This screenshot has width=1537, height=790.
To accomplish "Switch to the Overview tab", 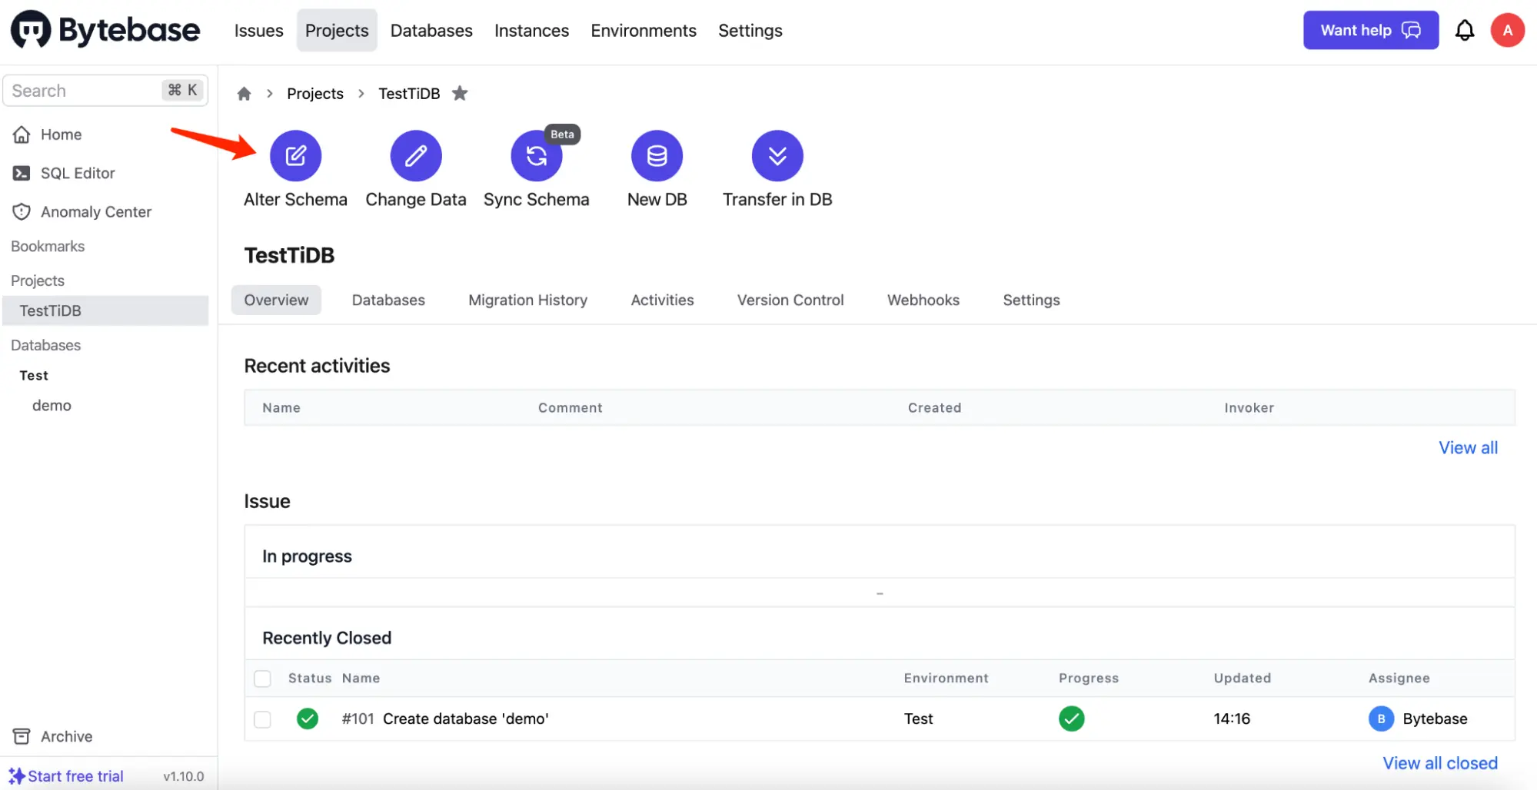I will coord(276,300).
